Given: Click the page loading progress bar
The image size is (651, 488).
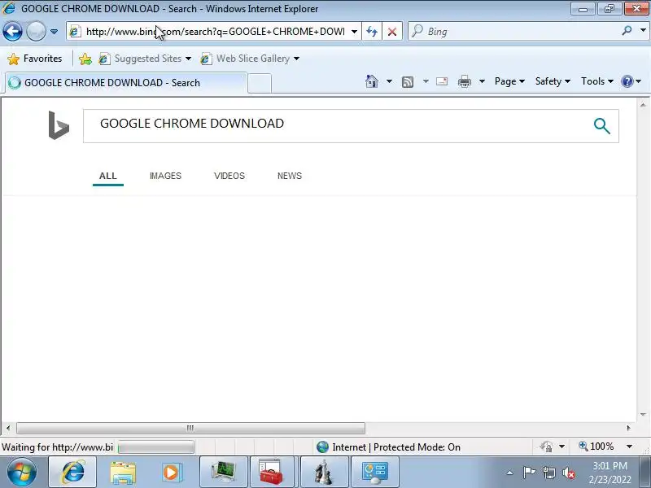Looking at the screenshot, I should 156,447.
